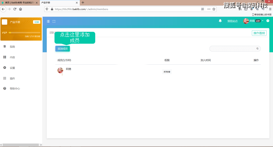Go to browser home page icon
Screen dimensions: 273x147
[20, 9]
